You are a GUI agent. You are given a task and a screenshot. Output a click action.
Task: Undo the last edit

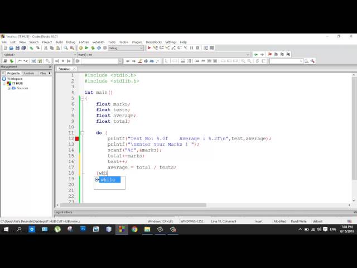pyautogui.click(x=31, y=48)
